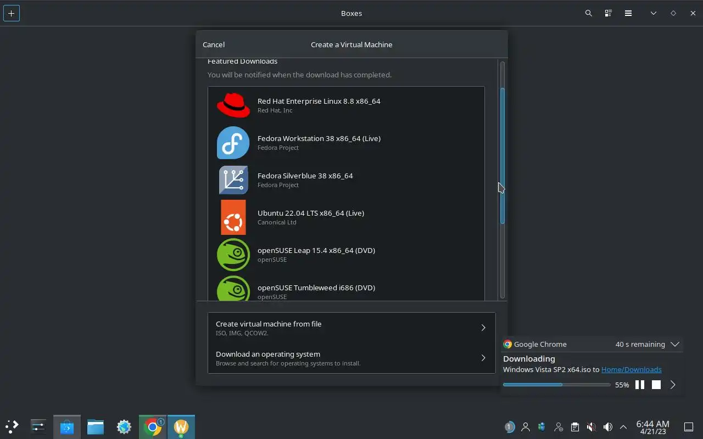Switch to list view in Boxes
The width and height of the screenshot is (703, 439).
click(x=609, y=13)
